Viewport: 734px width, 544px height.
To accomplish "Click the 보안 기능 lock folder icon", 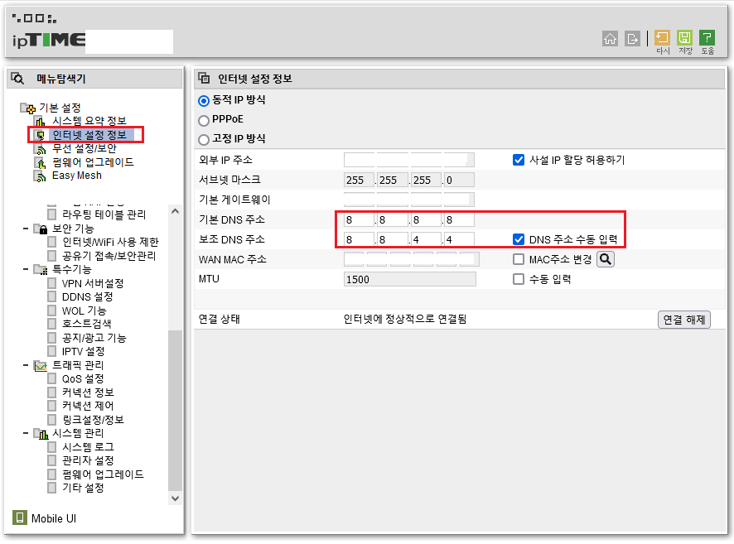I will click(x=41, y=229).
